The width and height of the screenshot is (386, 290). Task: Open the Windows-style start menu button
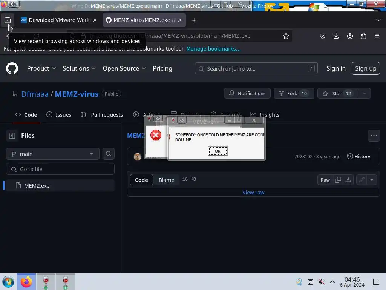8,282
